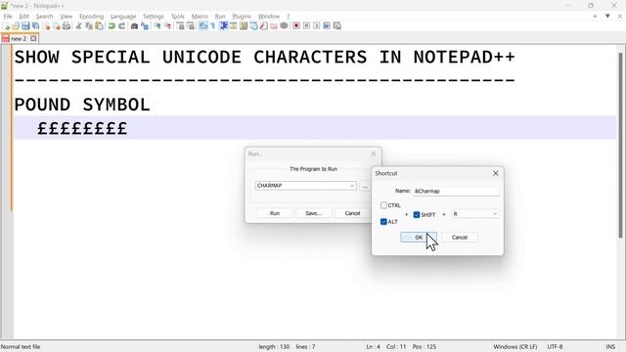The width and height of the screenshot is (626, 352).
Task: Click Windows (CR LF) in the status bar
Action: 515,347
